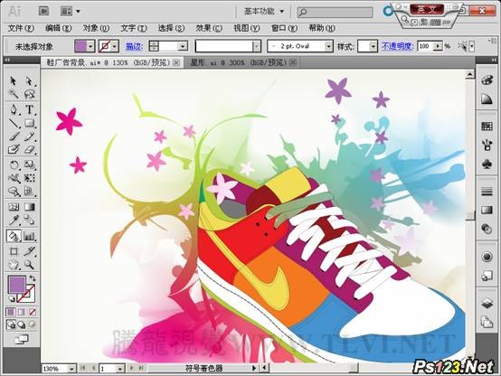Select the Line Segment tool
This screenshot has height=376, width=501.
(x=14, y=123)
